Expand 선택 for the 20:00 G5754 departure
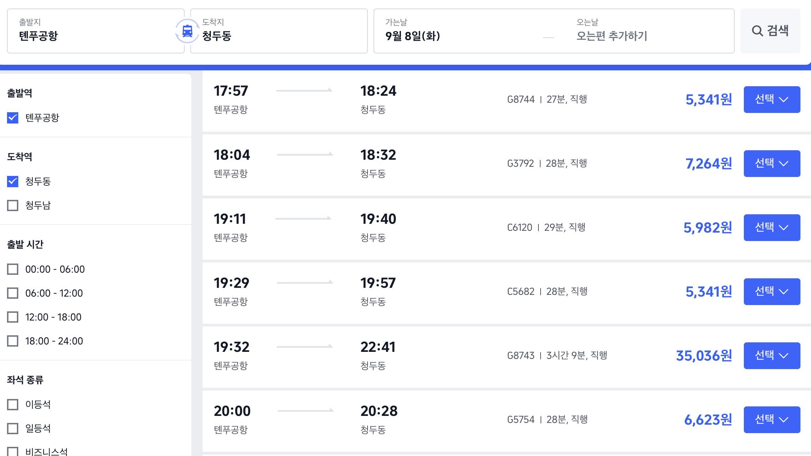 tap(772, 420)
